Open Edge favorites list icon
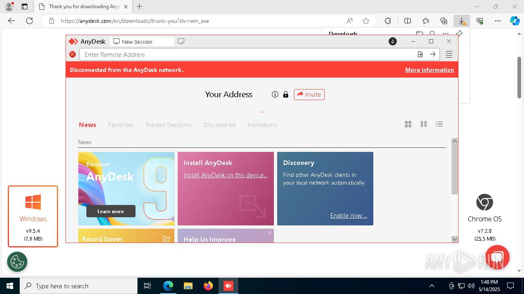524x294 pixels. (x=426, y=21)
